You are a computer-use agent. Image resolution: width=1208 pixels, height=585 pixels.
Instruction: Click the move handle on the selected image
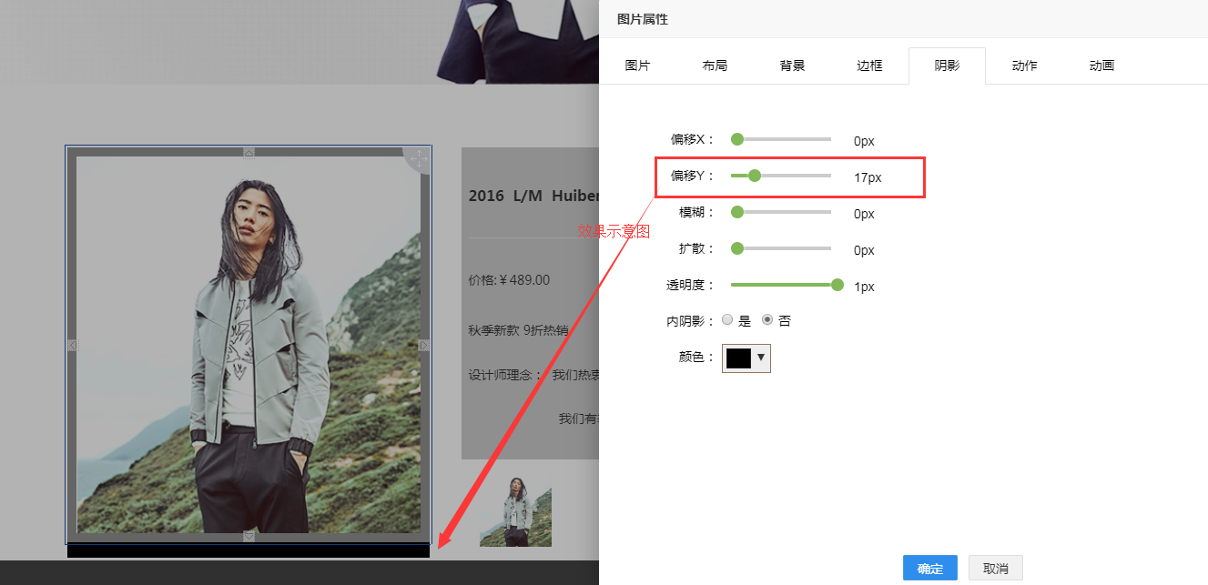(x=418, y=159)
